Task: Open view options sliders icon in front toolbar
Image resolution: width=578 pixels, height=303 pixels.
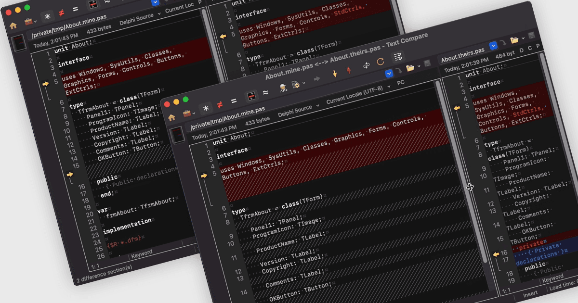Action: [x=398, y=58]
